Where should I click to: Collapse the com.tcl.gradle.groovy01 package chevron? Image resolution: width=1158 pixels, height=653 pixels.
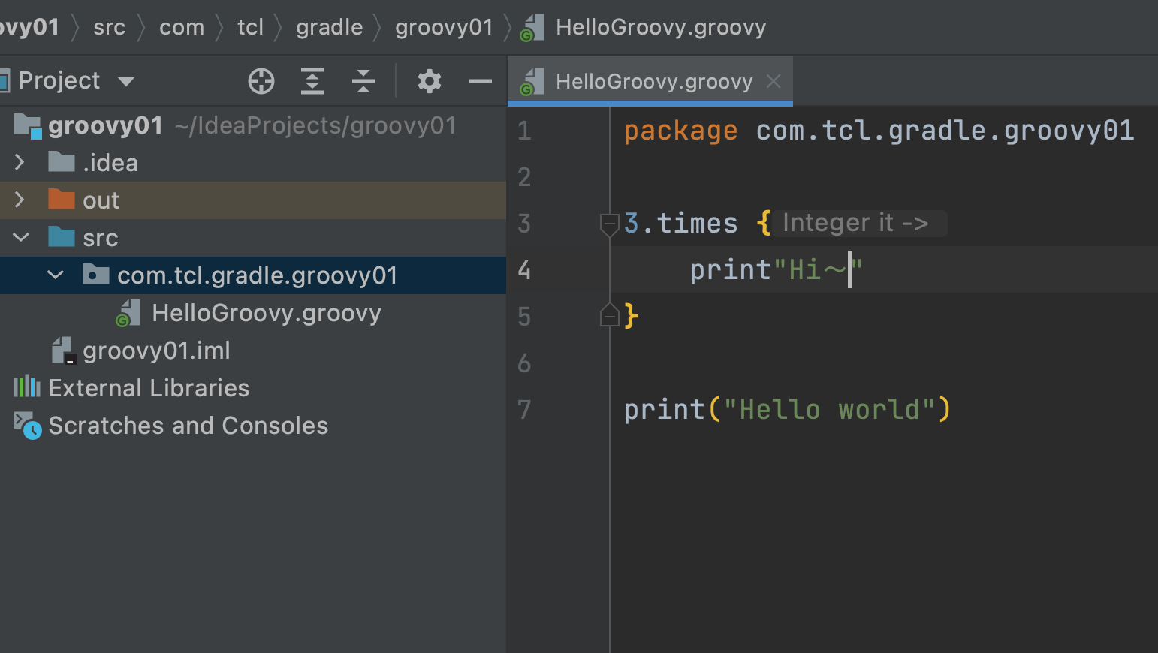56,275
